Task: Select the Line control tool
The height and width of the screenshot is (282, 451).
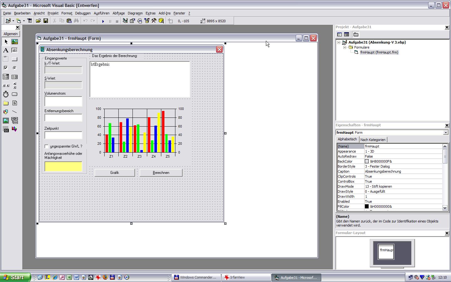Action: coord(15,112)
